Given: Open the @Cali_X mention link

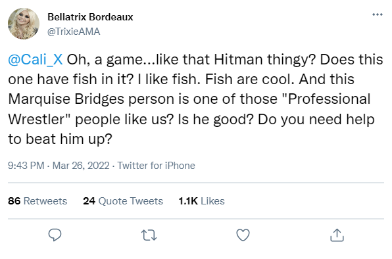Looking at the screenshot, I should [x=36, y=60].
